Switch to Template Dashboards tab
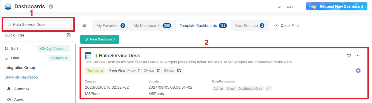Screen dimensions: 372x103 pyautogui.click(x=203, y=26)
